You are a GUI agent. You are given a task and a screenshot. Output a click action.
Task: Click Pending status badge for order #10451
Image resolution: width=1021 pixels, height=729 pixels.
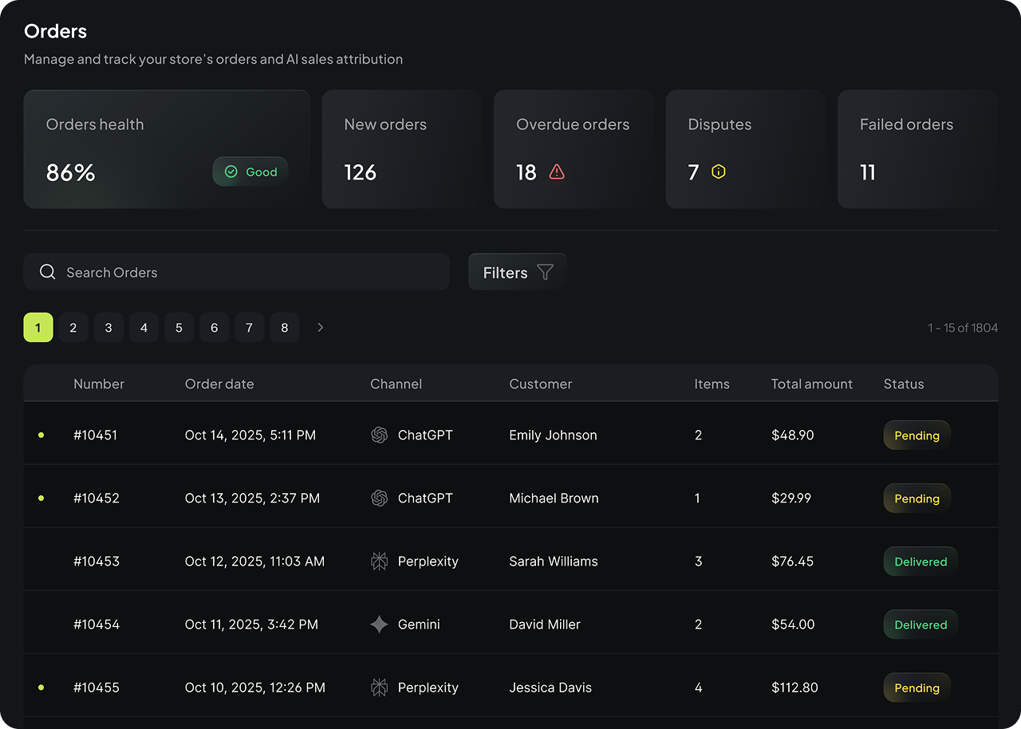pyautogui.click(x=917, y=435)
